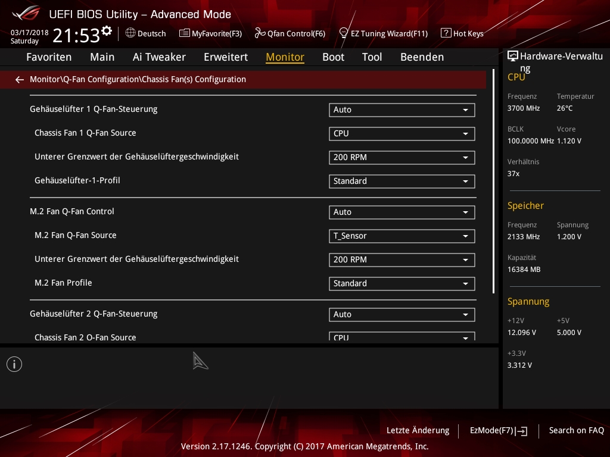This screenshot has height=457, width=610.
Task: Click the 'Gehäuselüfter 1 Q-Fan-Steuerung' label
Action: point(94,109)
